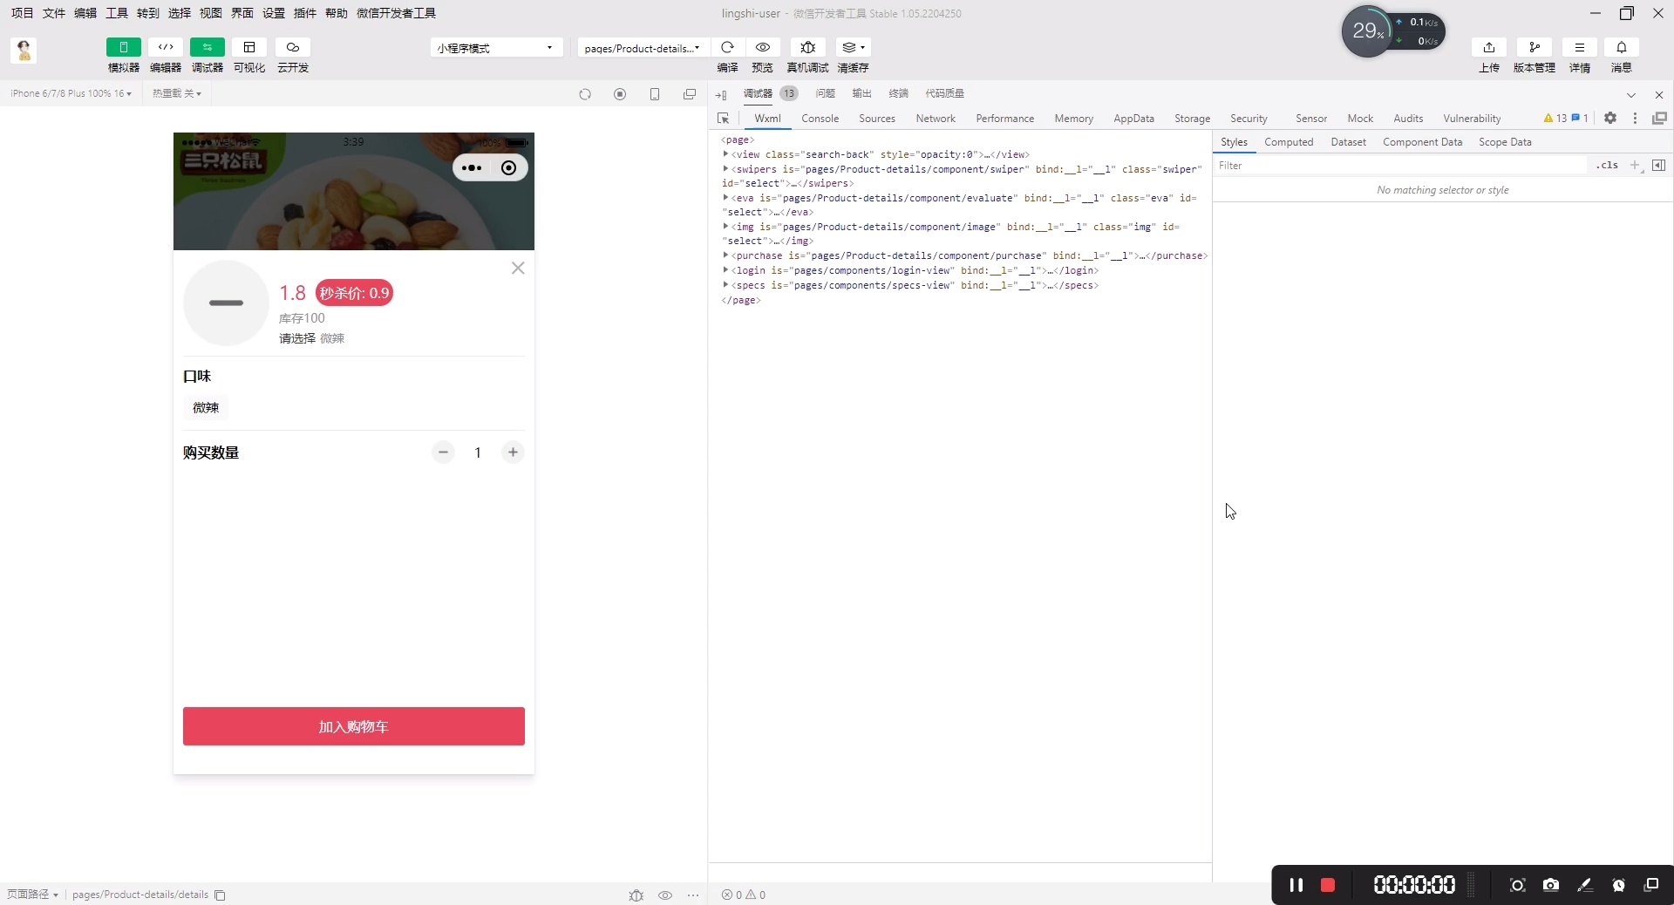1674x905 pixels.
Task: Click the cloud development icon
Action: point(293,47)
